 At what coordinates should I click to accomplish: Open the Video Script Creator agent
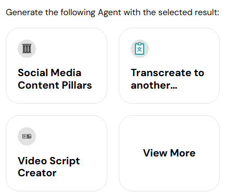(56, 153)
